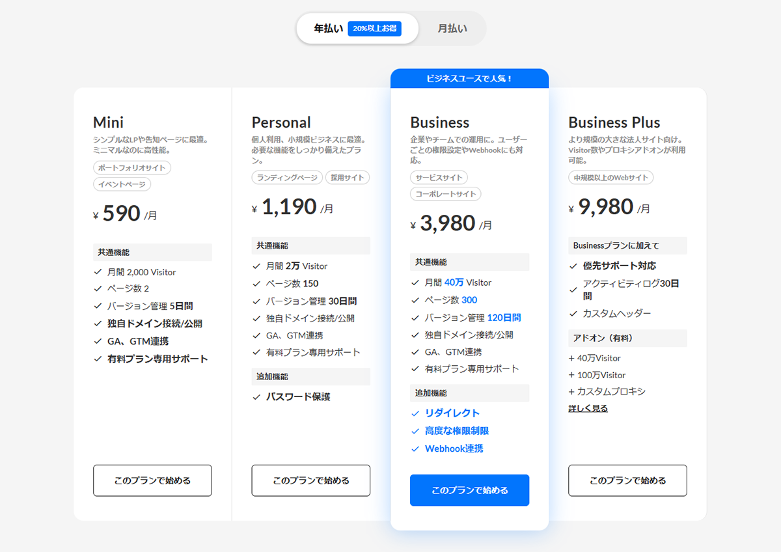Select the ポートフォリオサイト tag on Mini plan

pyautogui.click(x=130, y=167)
